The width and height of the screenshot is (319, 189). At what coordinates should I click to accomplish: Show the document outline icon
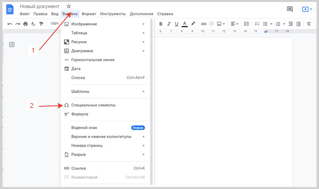coord(12,44)
